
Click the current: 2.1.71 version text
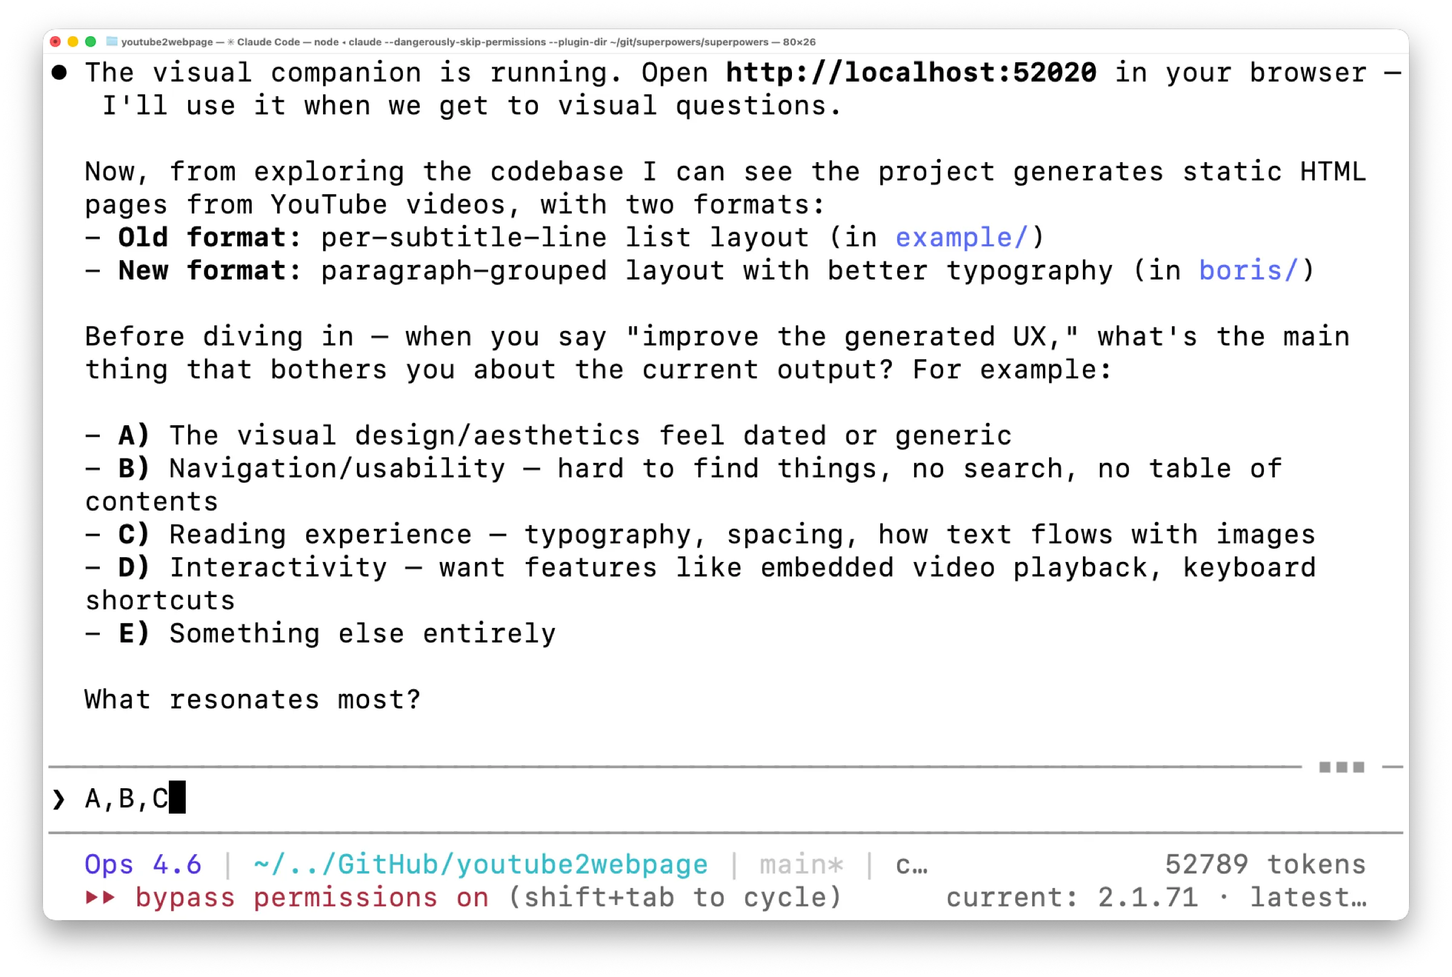pyautogui.click(x=1072, y=897)
